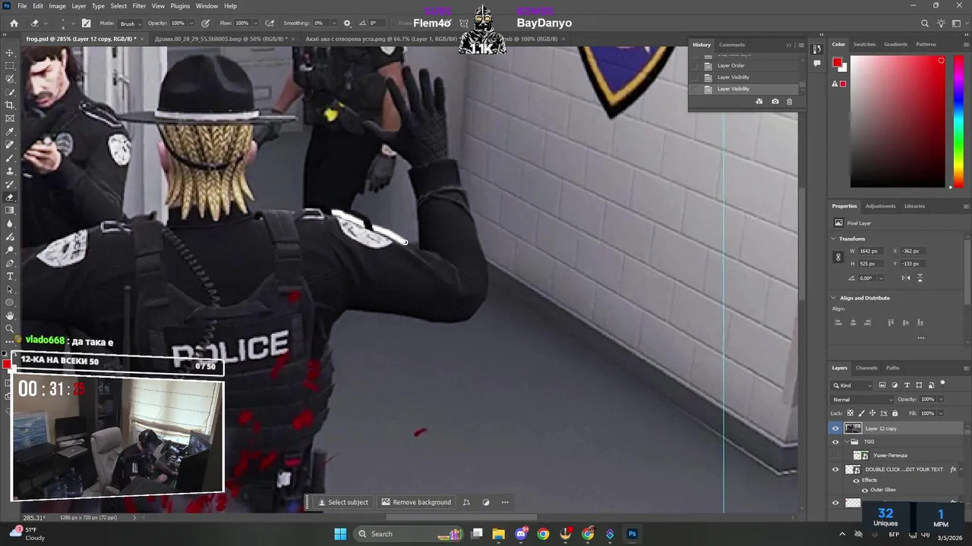
Task: Select the Pen tool
Action: point(10,263)
